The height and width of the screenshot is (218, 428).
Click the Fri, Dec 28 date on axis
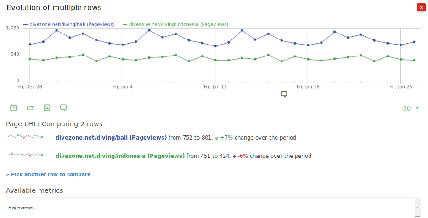pyautogui.click(x=30, y=86)
